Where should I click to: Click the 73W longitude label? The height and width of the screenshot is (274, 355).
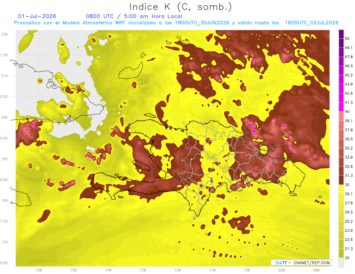coord(143,270)
